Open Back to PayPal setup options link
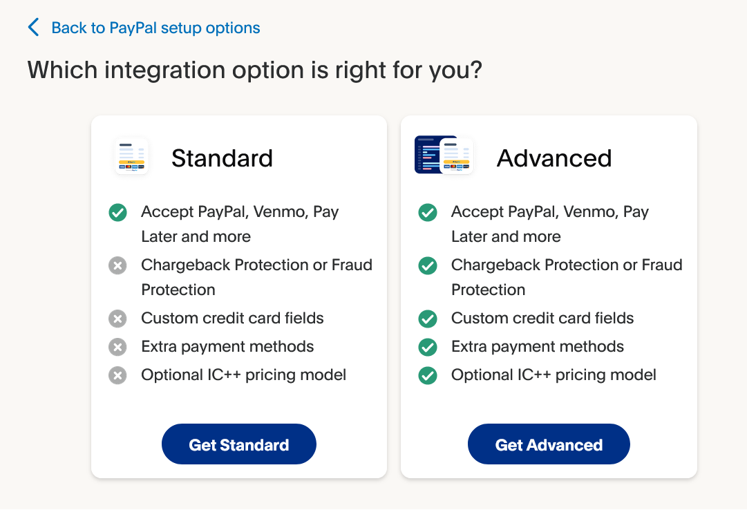747x510 pixels. 155,28
